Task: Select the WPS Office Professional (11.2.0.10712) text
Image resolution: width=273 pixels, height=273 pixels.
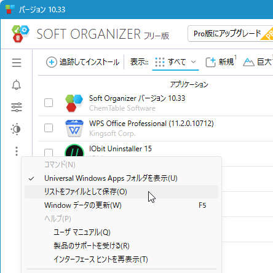Action: click(x=151, y=124)
